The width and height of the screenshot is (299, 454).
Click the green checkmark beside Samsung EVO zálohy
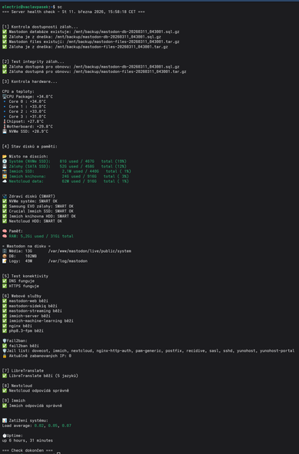click(x=5, y=207)
